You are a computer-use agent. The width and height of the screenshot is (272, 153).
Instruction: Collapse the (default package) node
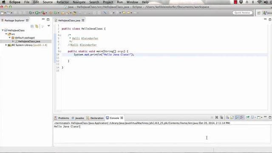pyautogui.click(x=9, y=38)
